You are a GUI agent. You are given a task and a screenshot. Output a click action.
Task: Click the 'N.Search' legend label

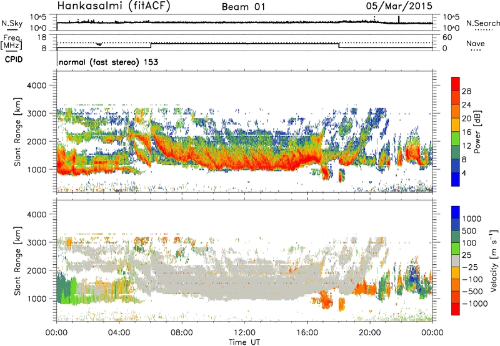pyautogui.click(x=482, y=23)
